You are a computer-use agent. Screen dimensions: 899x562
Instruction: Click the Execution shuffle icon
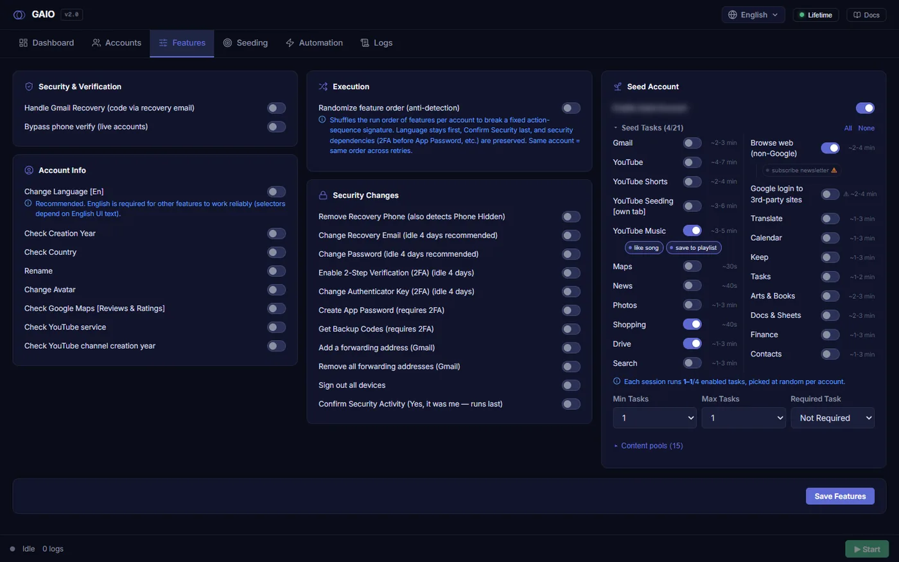[323, 87]
